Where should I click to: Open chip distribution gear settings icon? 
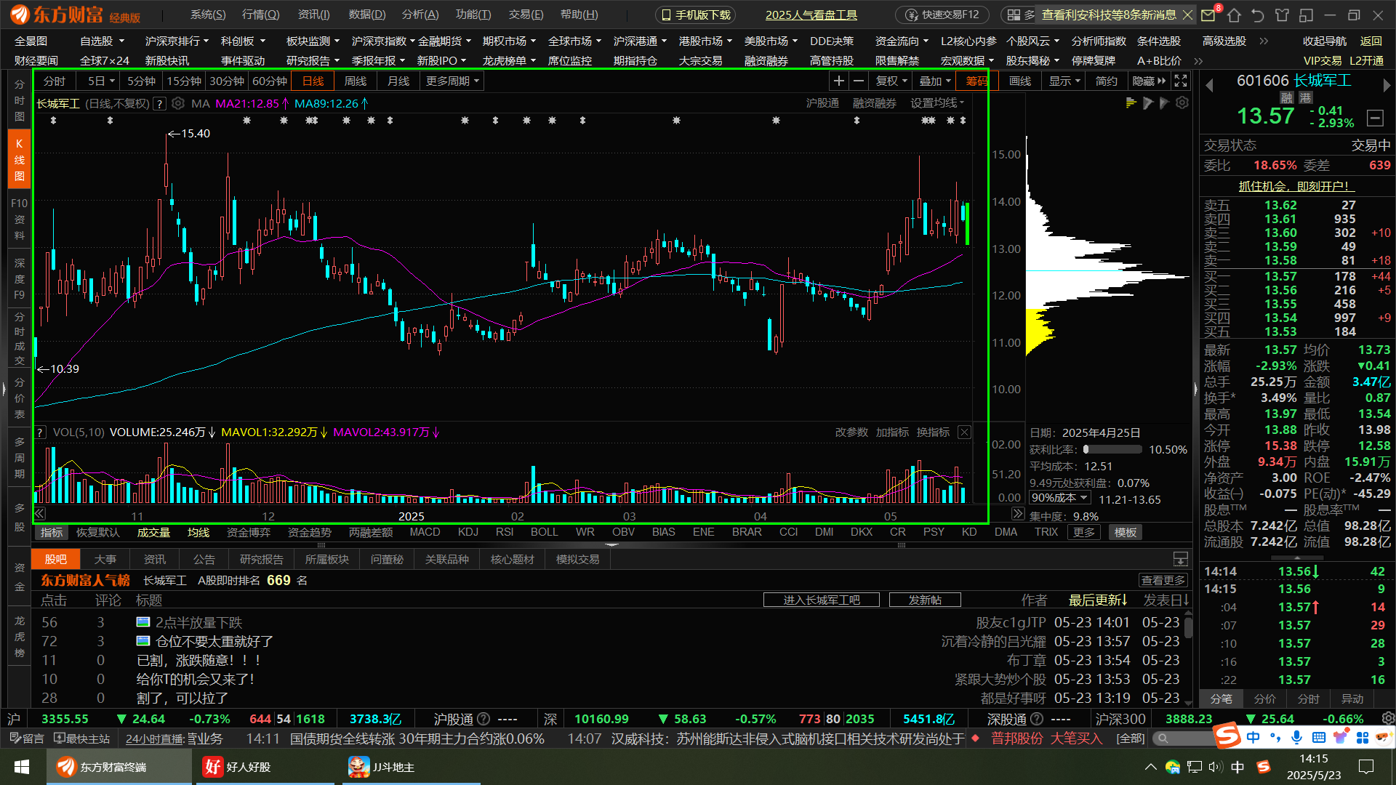coord(1182,103)
